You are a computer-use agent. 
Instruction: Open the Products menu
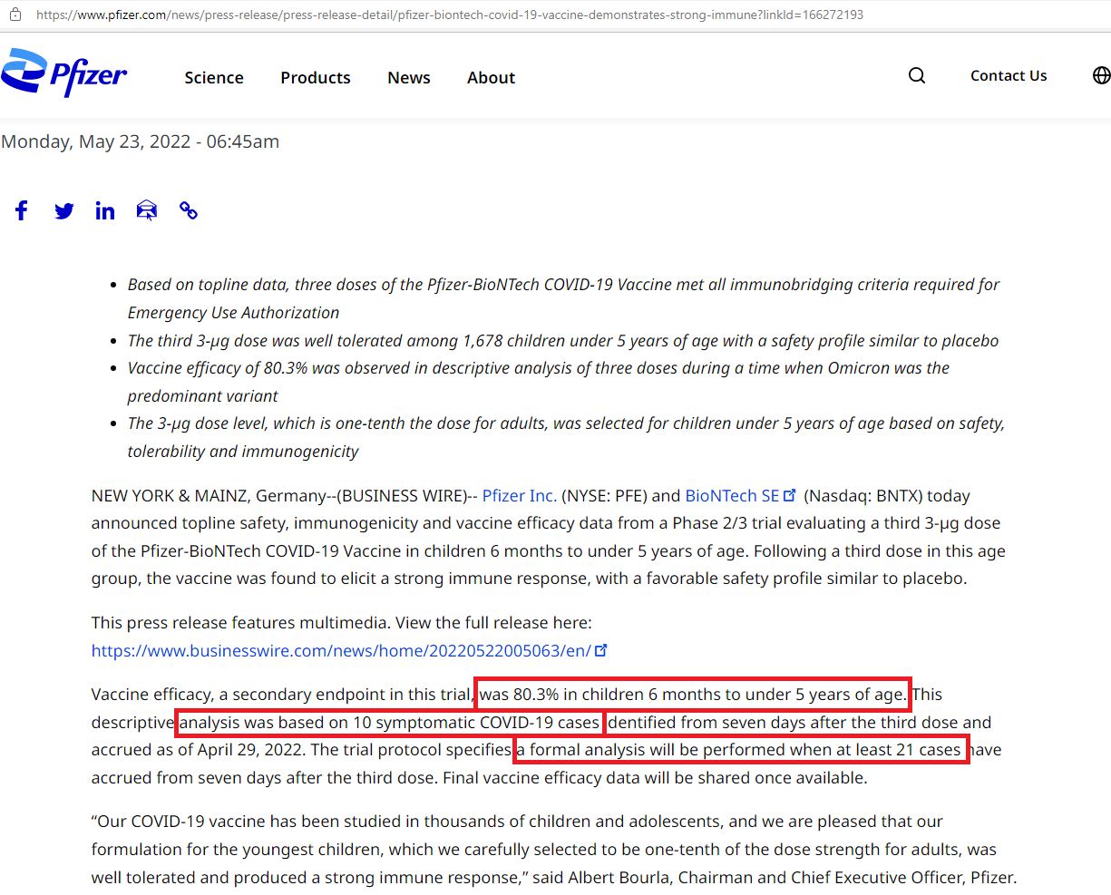316,78
